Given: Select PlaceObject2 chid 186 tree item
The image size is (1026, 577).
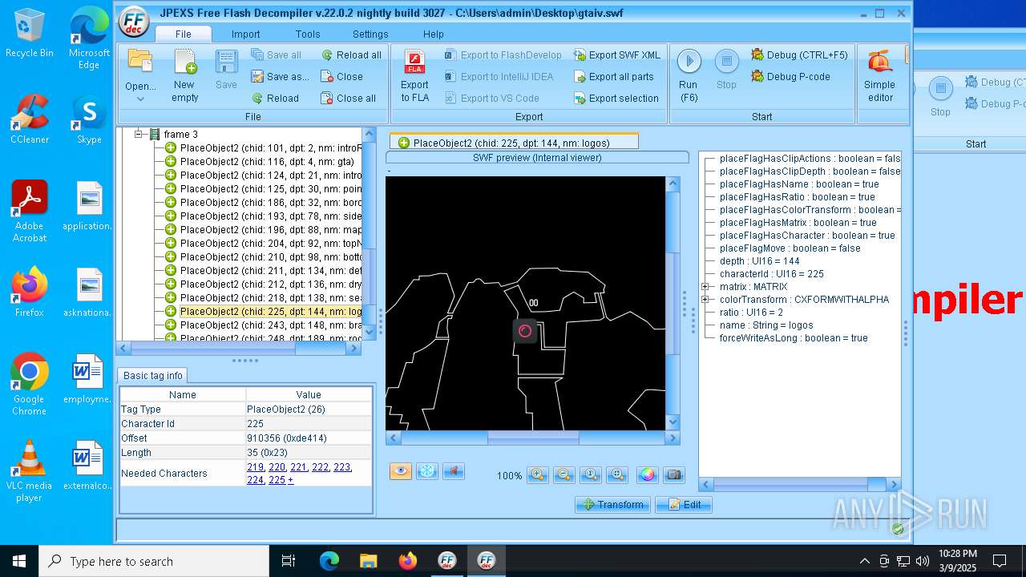Looking at the screenshot, I should tap(264, 203).
